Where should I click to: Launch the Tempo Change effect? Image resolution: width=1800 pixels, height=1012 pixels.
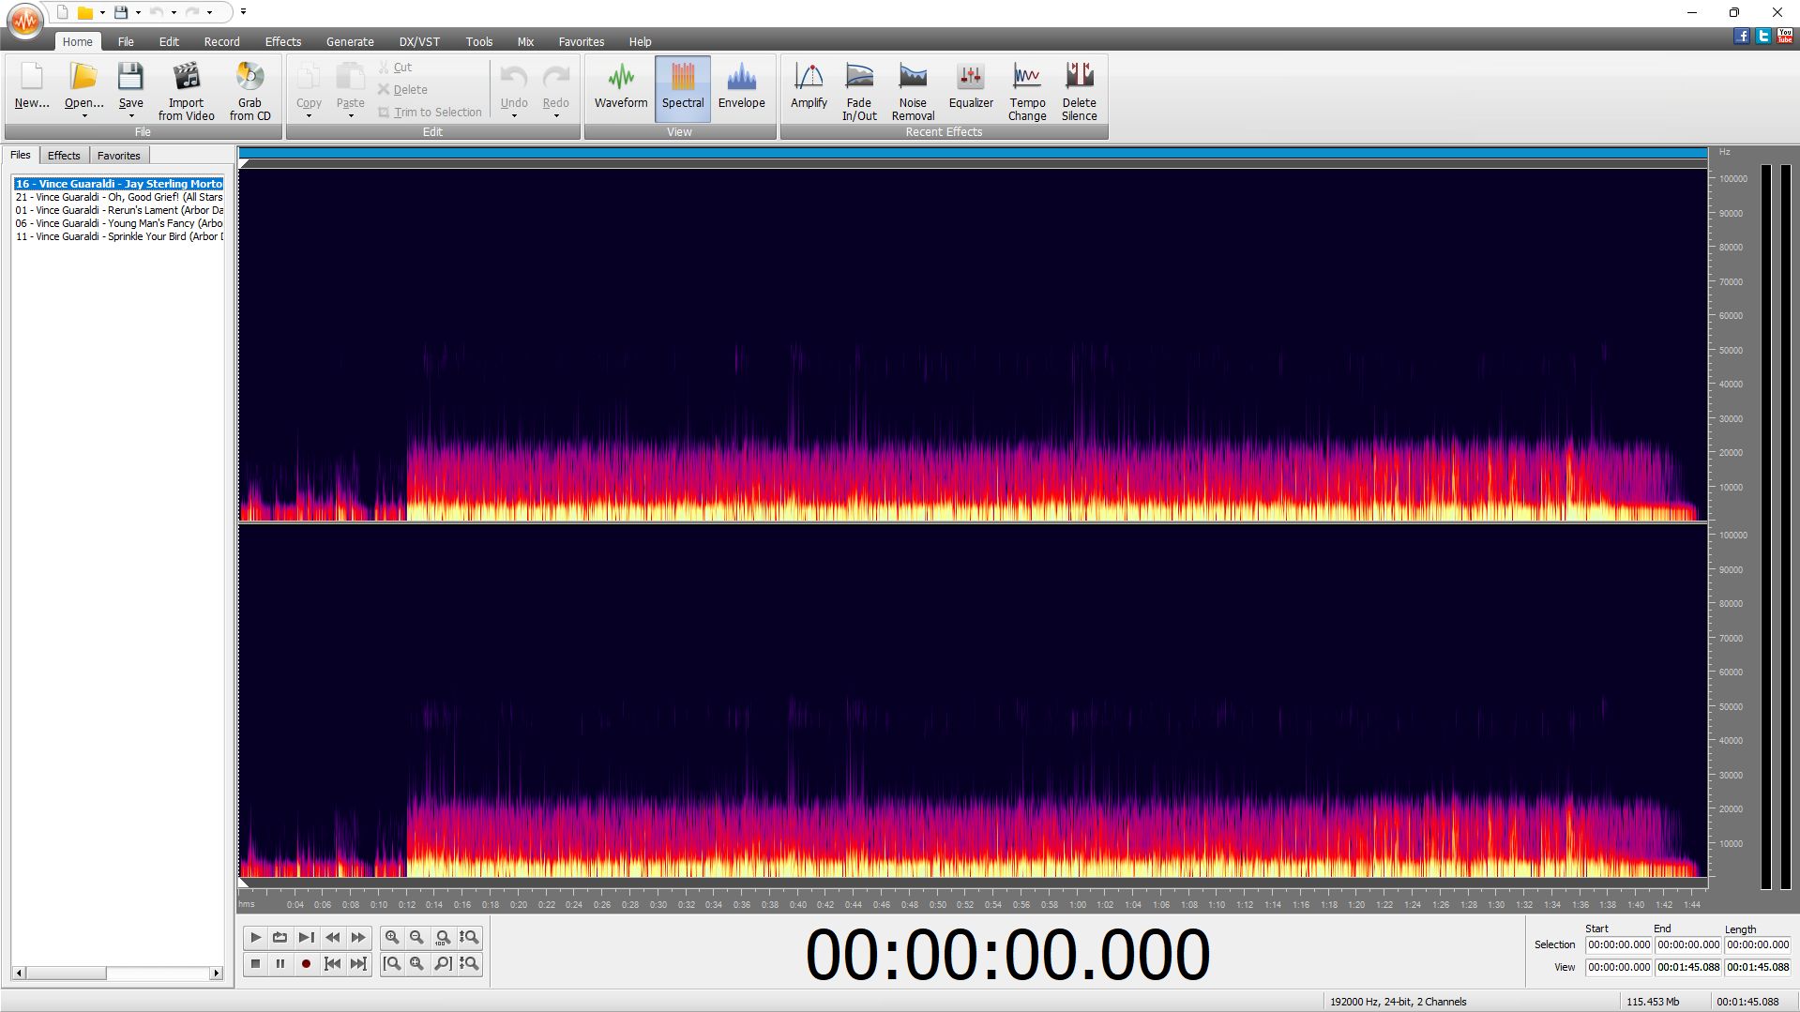tap(1026, 91)
